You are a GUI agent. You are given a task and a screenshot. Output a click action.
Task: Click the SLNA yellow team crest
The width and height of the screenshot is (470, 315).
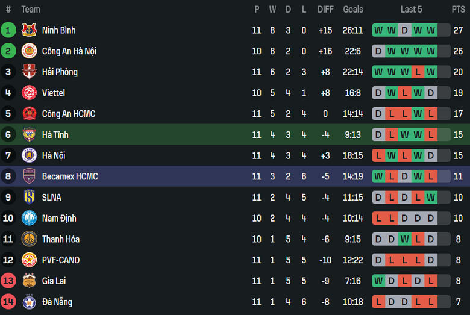[x=29, y=197]
